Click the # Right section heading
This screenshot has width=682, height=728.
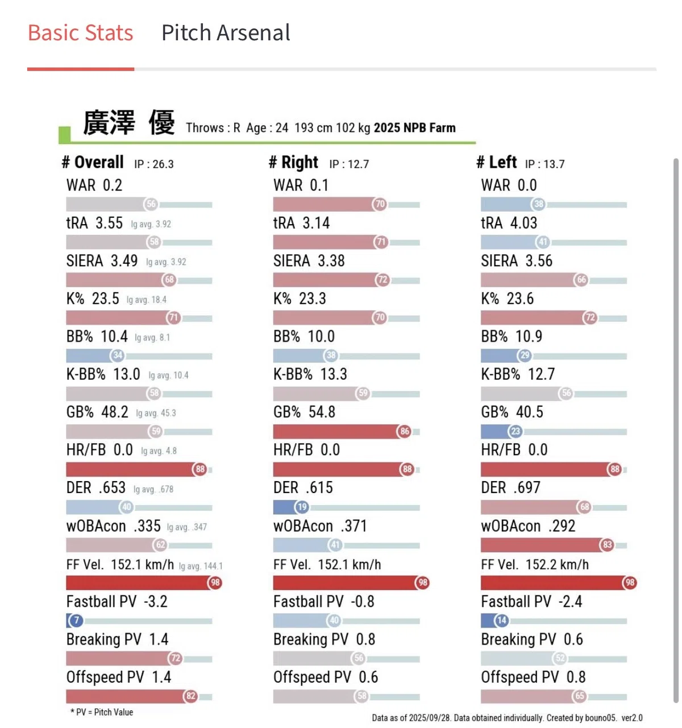[x=293, y=163]
